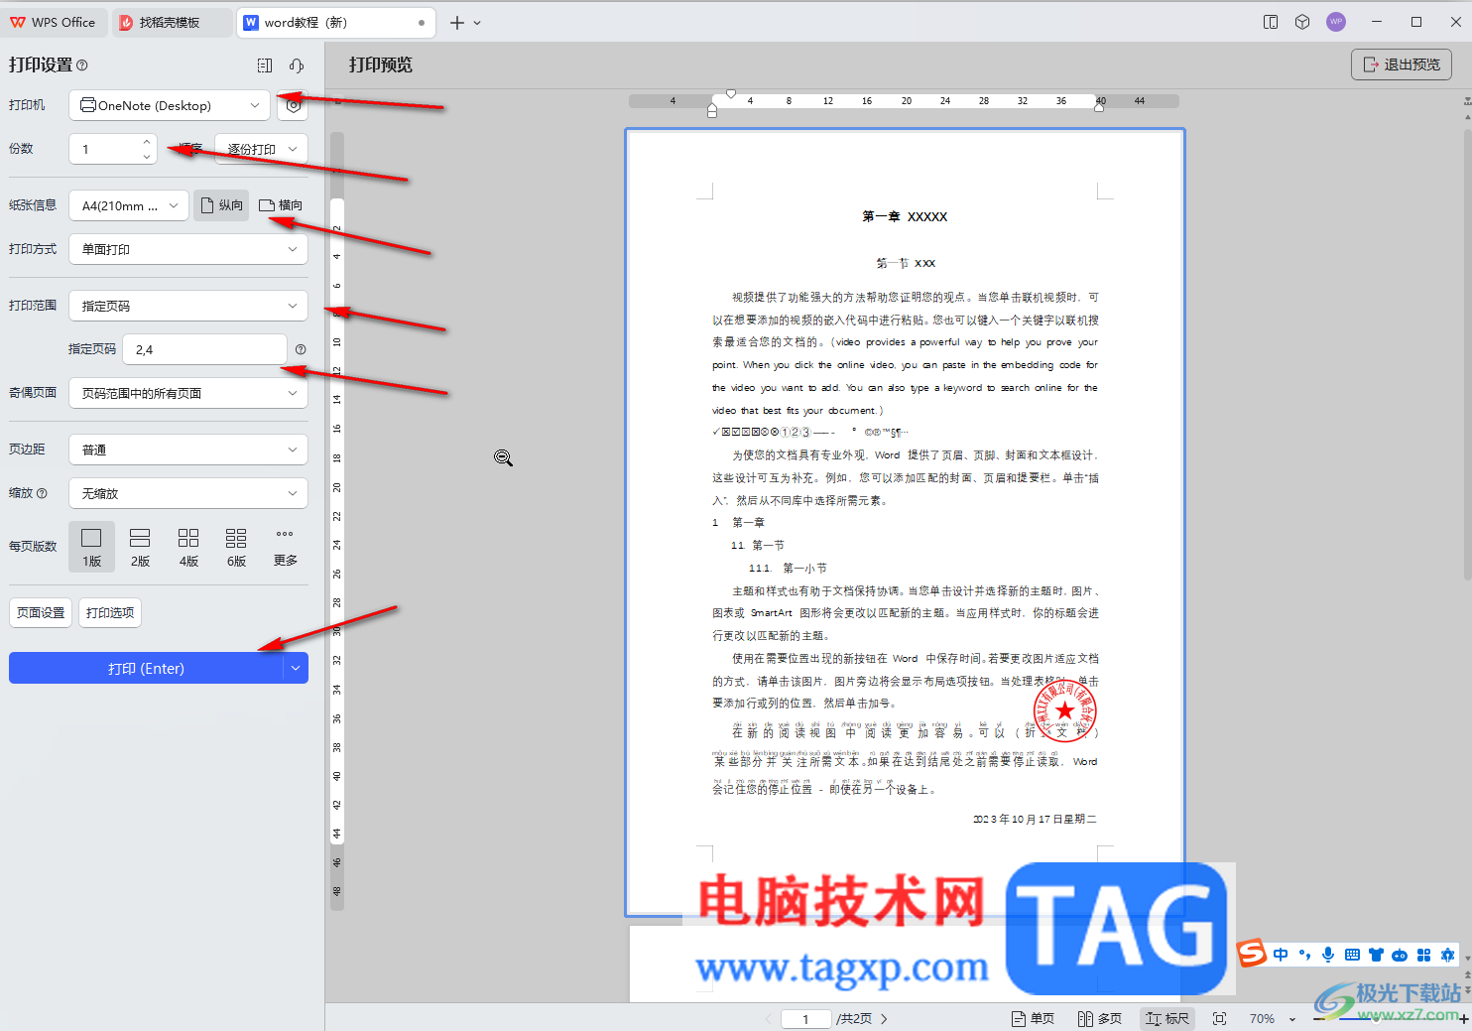Click the 指定页码 input field with 2,4
Image resolution: width=1472 pixels, height=1031 pixels.
click(x=205, y=349)
